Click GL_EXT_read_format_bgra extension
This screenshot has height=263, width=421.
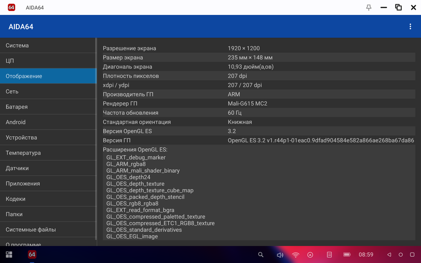click(x=140, y=210)
